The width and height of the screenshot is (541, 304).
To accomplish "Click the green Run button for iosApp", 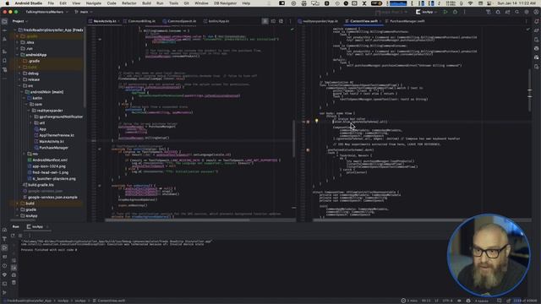I will [x=445, y=12].
